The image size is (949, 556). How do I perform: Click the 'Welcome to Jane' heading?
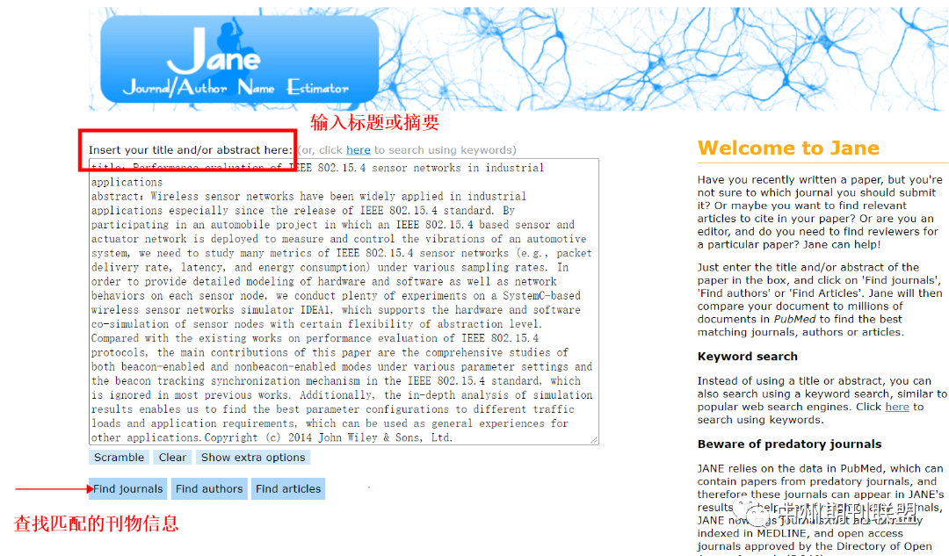tap(788, 148)
